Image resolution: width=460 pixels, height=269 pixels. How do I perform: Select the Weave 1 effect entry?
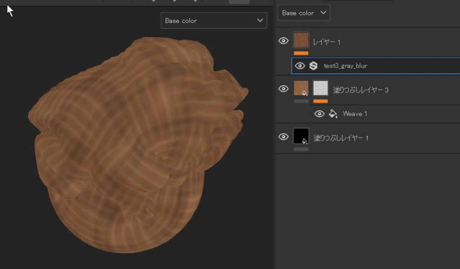[x=355, y=114]
